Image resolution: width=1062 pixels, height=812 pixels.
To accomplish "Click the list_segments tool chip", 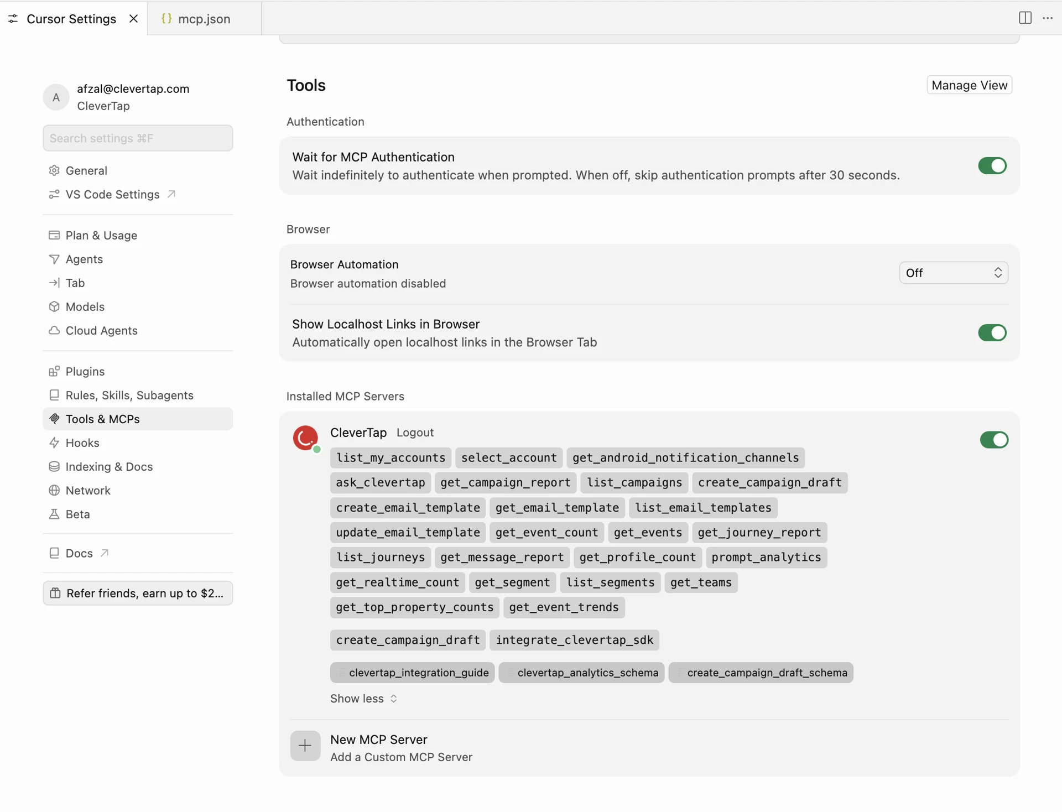I will pyautogui.click(x=610, y=582).
